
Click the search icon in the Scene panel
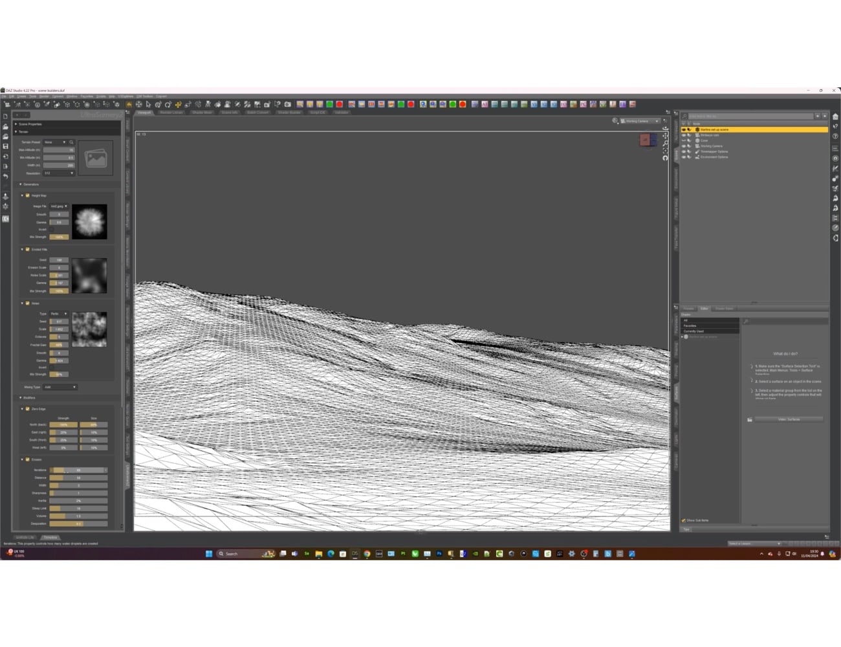coord(684,115)
